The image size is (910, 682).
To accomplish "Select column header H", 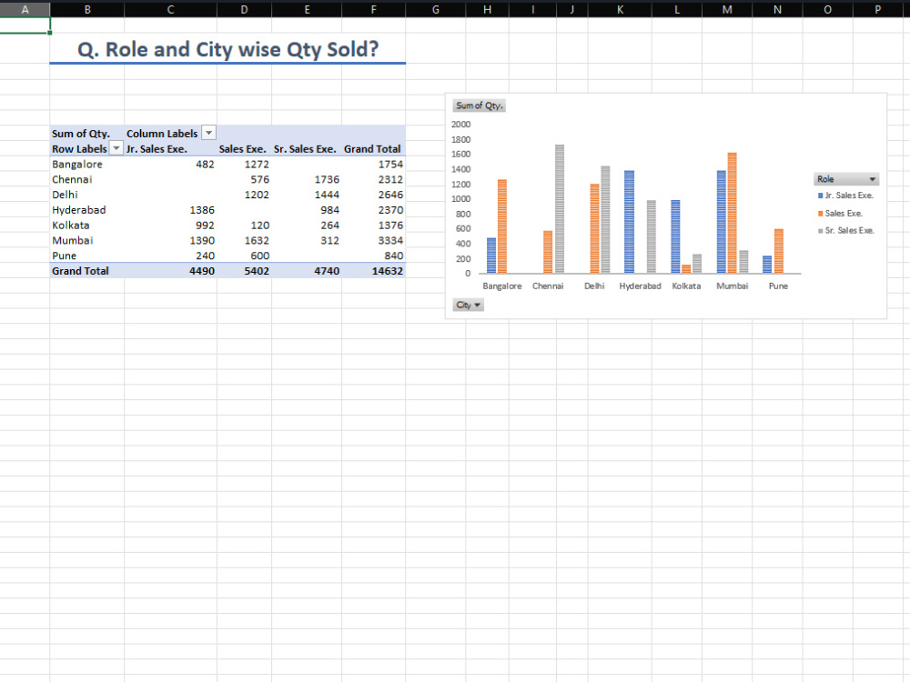I will click(x=488, y=9).
